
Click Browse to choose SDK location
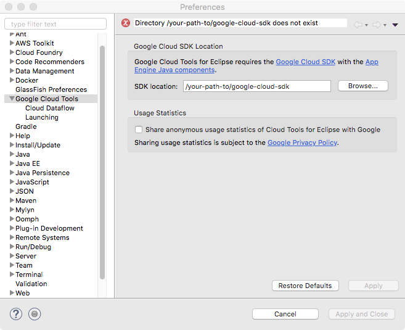(x=363, y=86)
